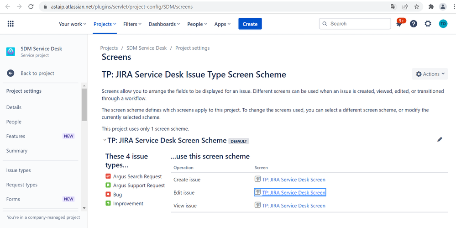Open Create issue TP: JIRA Service Desk Screen link
This screenshot has width=456, height=228.
click(294, 180)
